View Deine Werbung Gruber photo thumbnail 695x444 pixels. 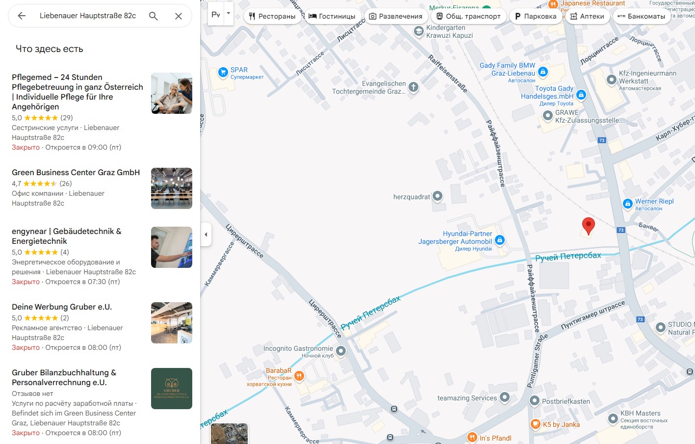tap(172, 323)
